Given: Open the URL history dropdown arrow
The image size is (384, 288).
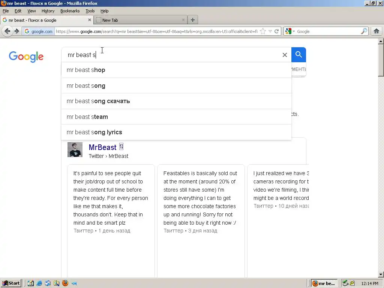Looking at the screenshot, I should pos(270,31).
